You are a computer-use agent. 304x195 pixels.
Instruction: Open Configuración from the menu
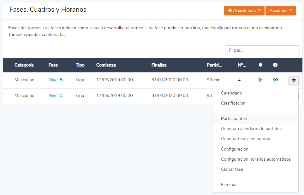pyautogui.click(x=256, y=149)
